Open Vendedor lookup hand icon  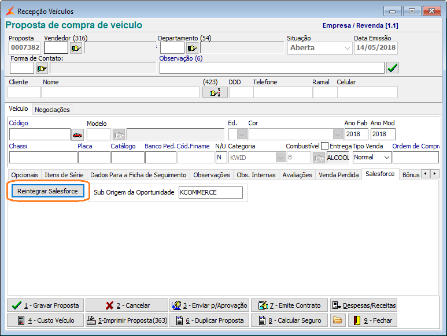tap(76, 48)
